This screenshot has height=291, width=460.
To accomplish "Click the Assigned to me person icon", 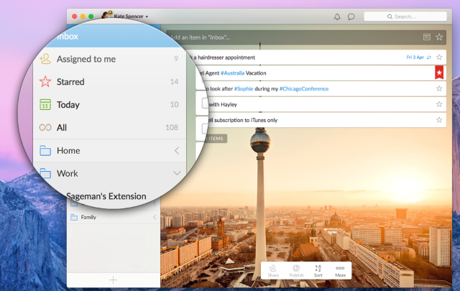I will pos(45,59).
